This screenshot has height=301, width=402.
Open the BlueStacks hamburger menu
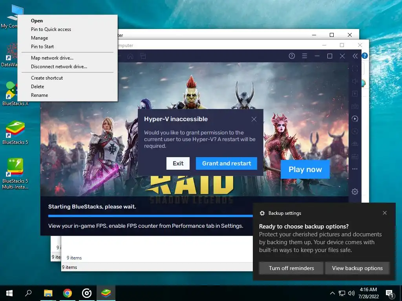coord(305,56)
